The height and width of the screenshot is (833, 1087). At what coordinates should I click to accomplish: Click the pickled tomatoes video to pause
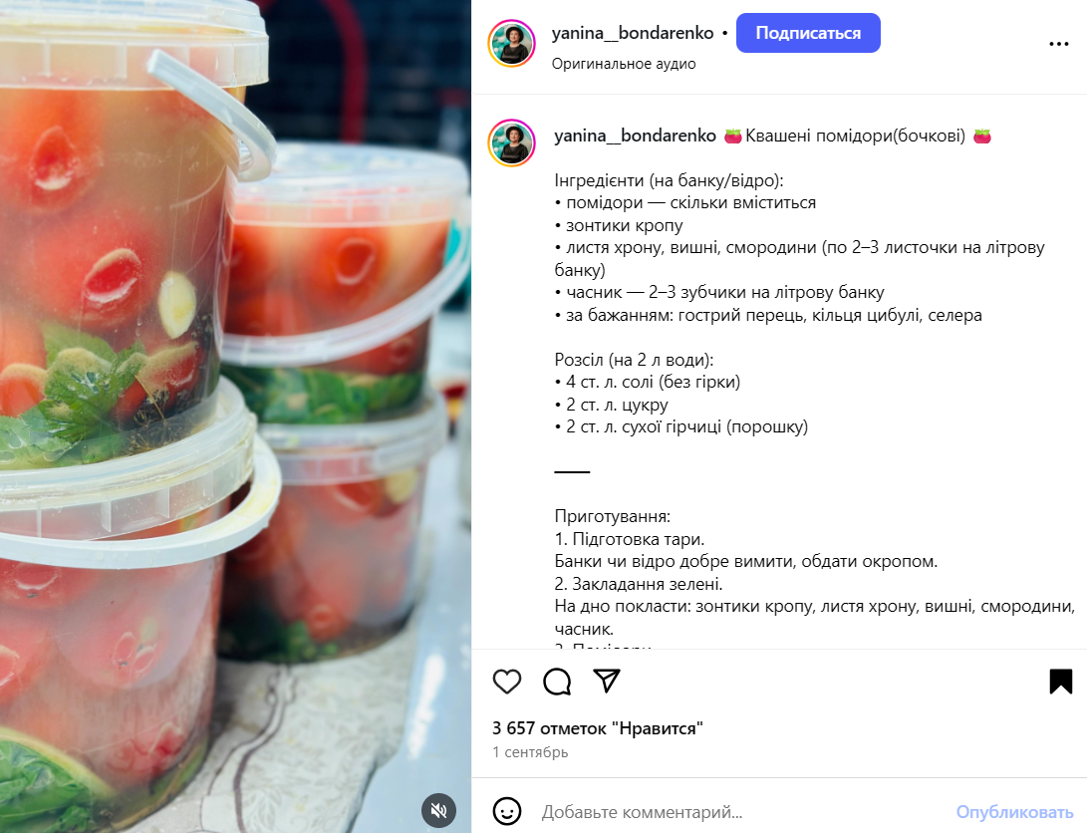(x=236, y=416)
